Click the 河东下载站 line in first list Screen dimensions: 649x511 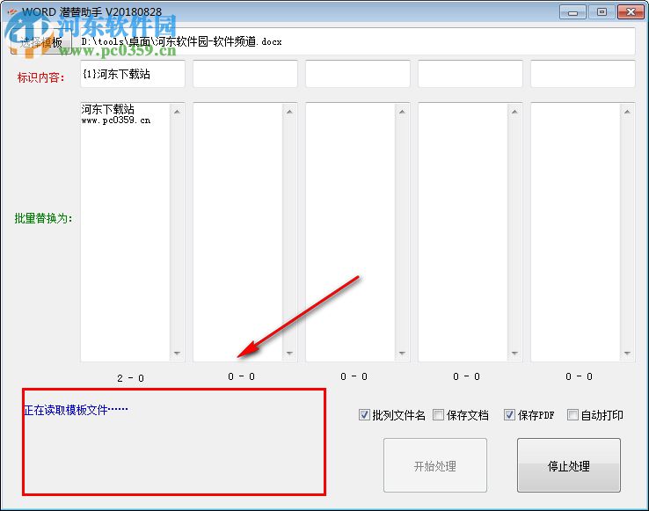pyautogui.click(x=107, y=109)
